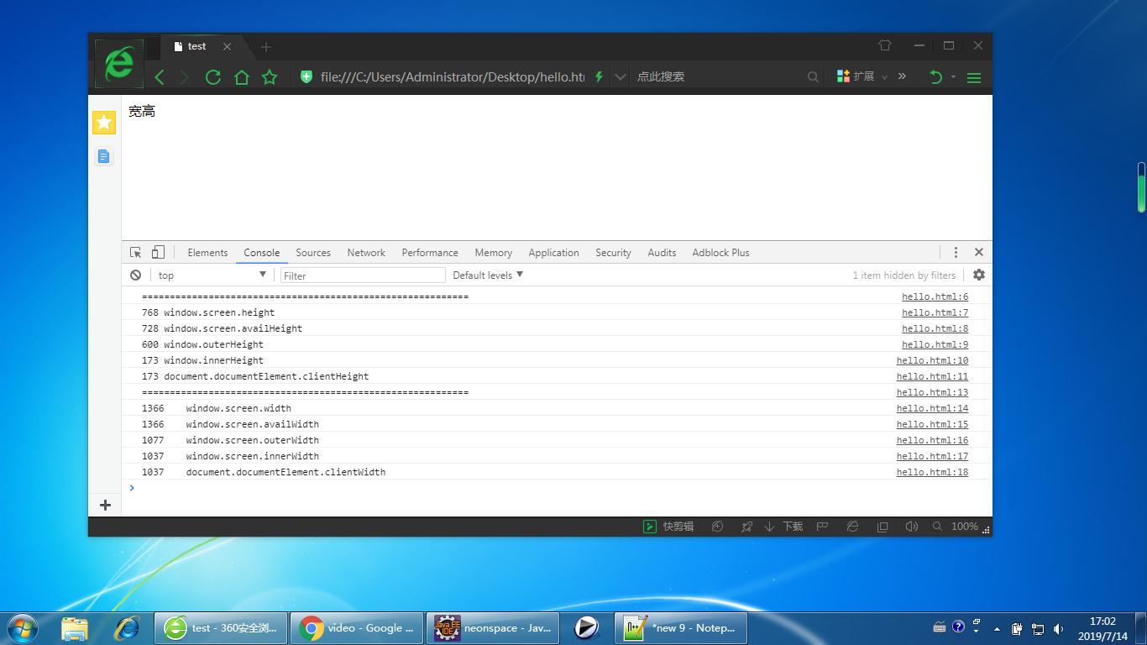Click the Windows Start button
The height and width of the screenshot is (645, 1147).
point(22,627)
